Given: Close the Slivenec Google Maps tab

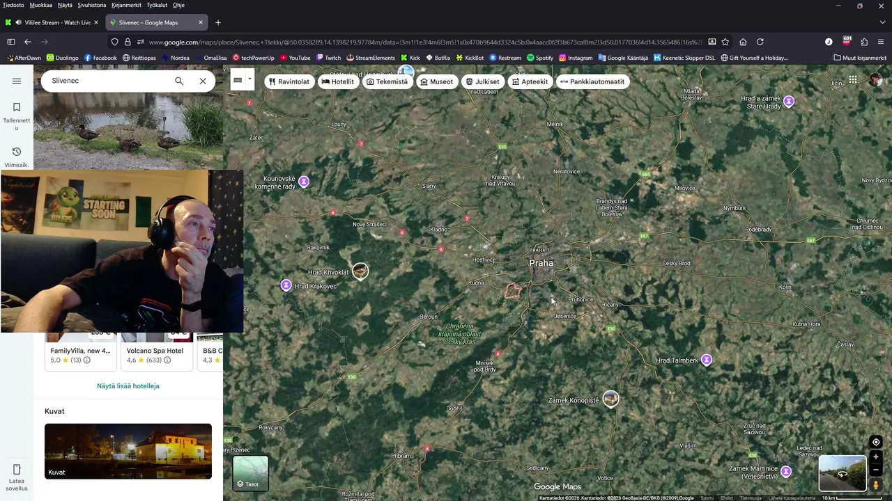Looking at the screenshot, I should click(201, 22).
